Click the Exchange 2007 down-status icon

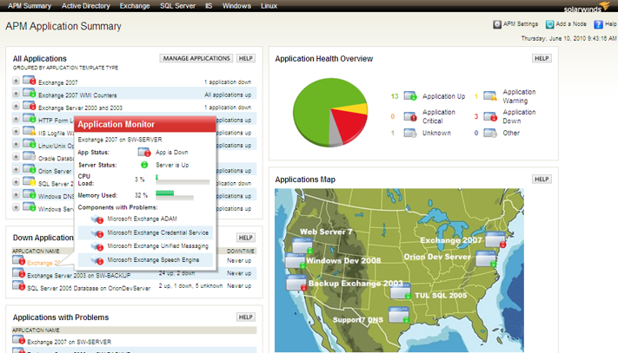click(30, 81)
